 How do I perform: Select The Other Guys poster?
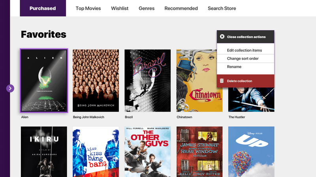pos(147,152)
